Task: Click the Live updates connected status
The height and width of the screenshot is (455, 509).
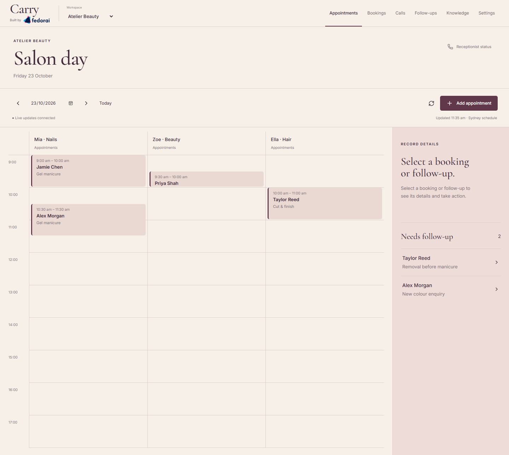Action: point(34,118)
